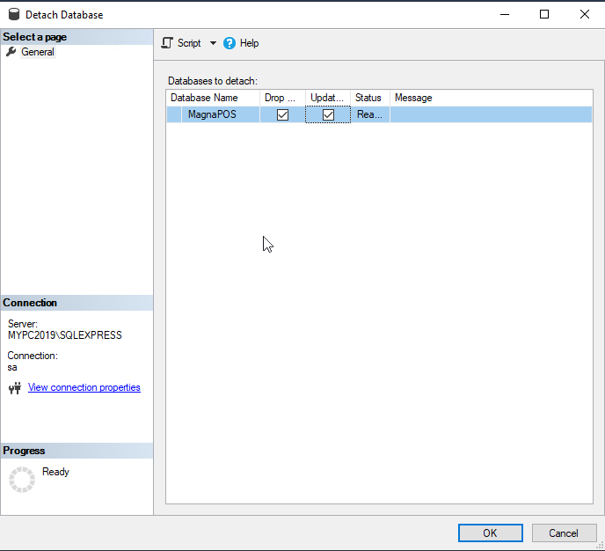
Task: Click the Status cell of the MagnaPOS row
Action: [x=369, y=115]
